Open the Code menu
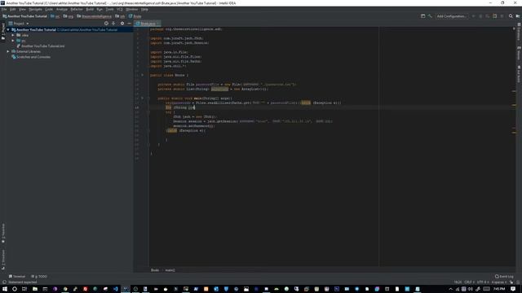The height and width of the screenshot is (293, 522). click(49, 9)
